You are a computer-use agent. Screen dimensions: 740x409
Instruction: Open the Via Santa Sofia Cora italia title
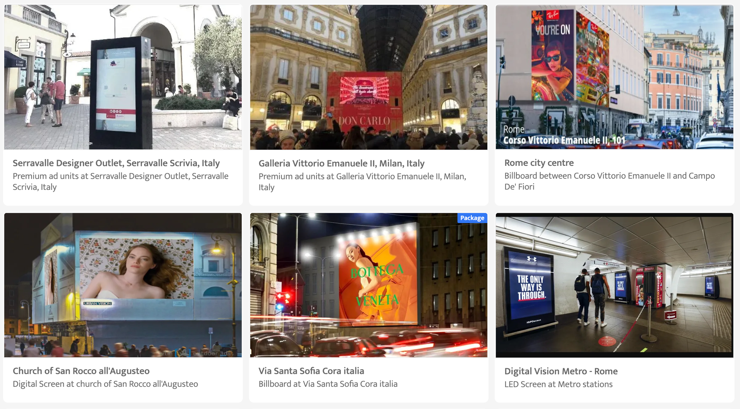click(x=311, y=371)
